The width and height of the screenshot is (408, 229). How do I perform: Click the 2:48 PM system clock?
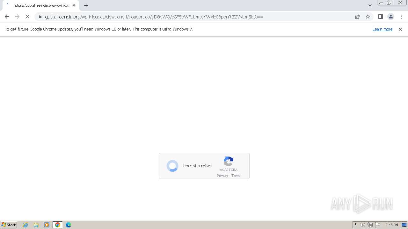tap(391, 225)
